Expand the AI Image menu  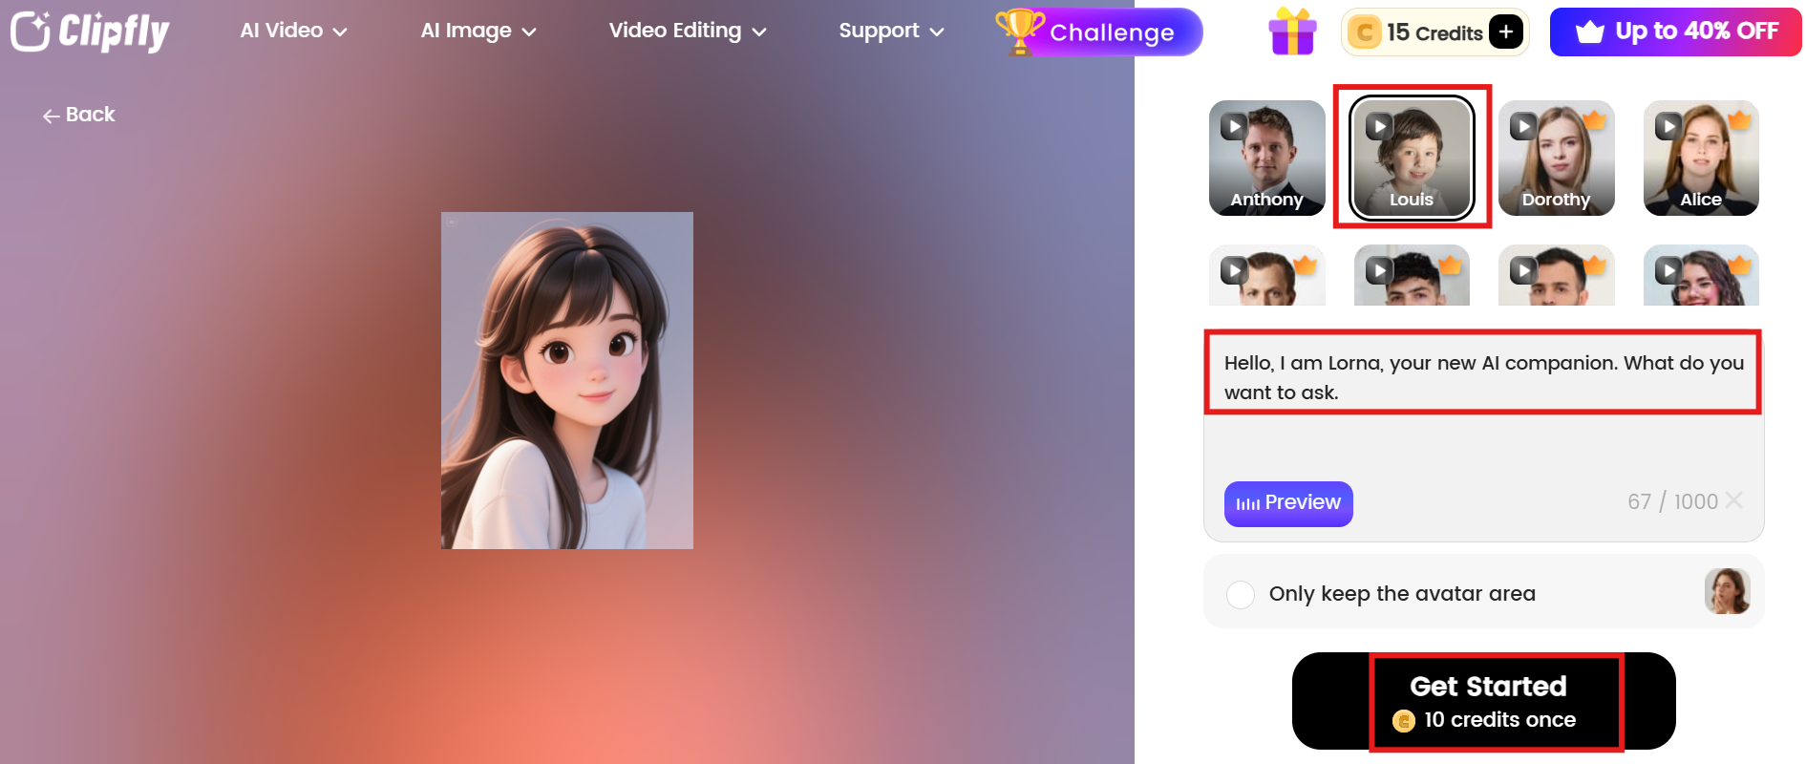[478, 31]
